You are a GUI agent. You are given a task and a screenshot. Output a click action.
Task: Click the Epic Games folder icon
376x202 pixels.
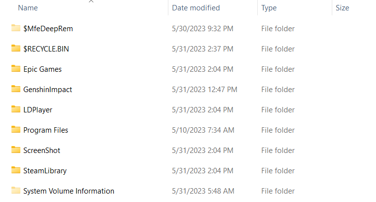click(x=16, y=69)
